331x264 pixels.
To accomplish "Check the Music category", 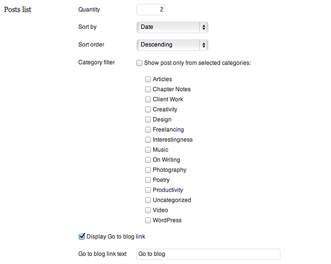I will 148,150.
